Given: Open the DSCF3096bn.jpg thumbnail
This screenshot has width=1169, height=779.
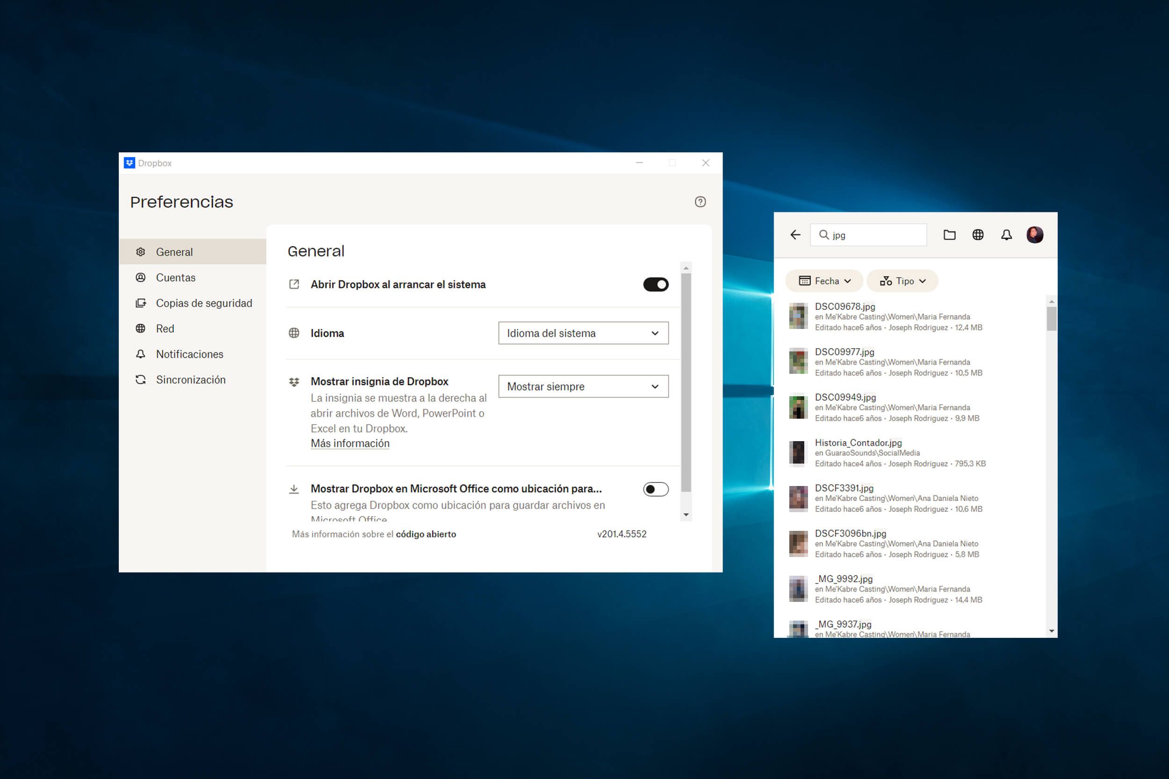Looking at the screenshot, I should pos(798,544).
